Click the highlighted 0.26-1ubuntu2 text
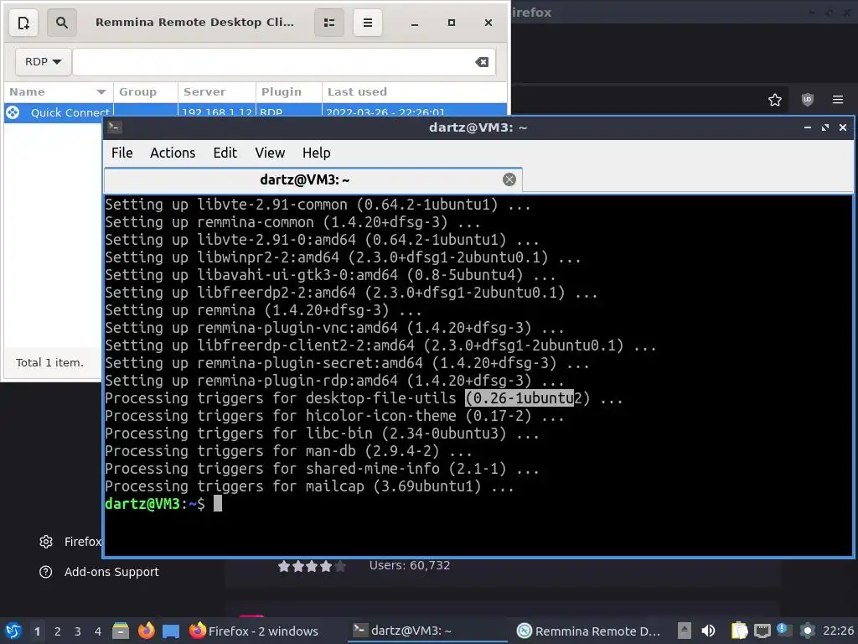 coord(519,398)
